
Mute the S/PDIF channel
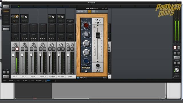72,49
